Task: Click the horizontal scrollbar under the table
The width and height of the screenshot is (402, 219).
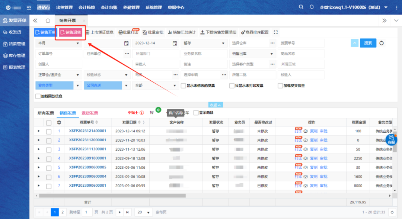Action: [149, 195]
